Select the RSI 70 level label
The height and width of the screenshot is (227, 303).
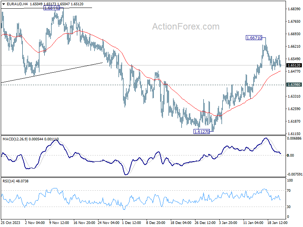tap(289, 191)
